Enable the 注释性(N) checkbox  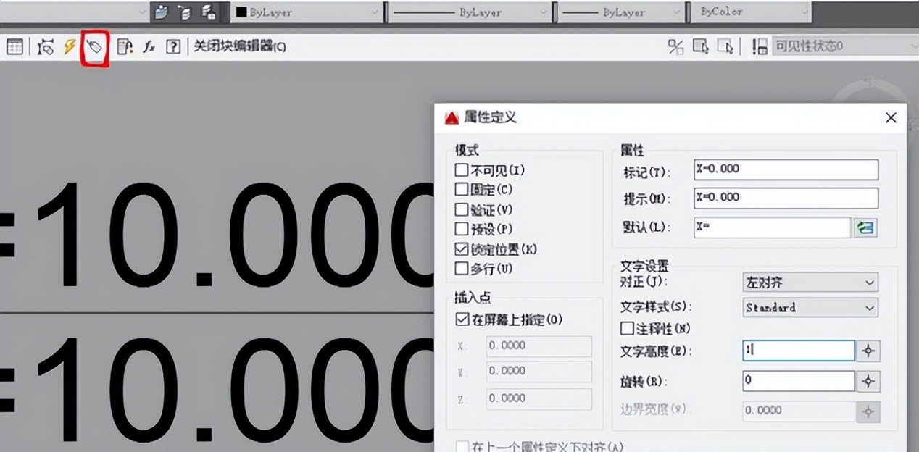point(627,329)
